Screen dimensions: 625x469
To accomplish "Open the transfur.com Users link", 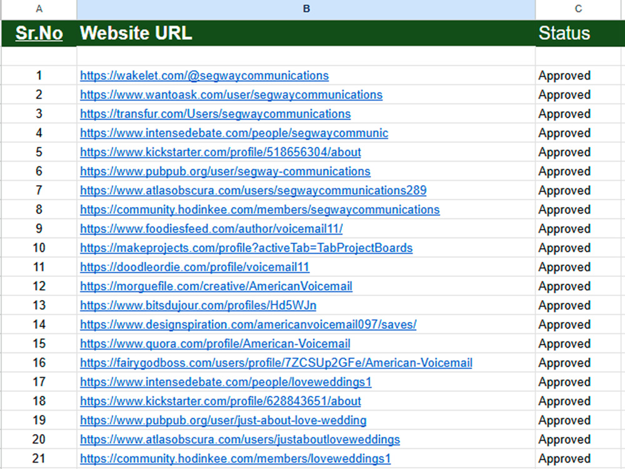I will point(215,114).
